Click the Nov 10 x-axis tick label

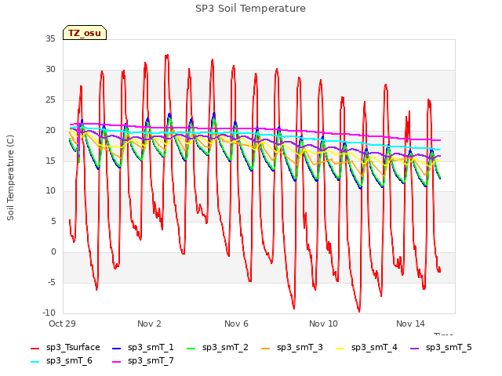point(323,324)
